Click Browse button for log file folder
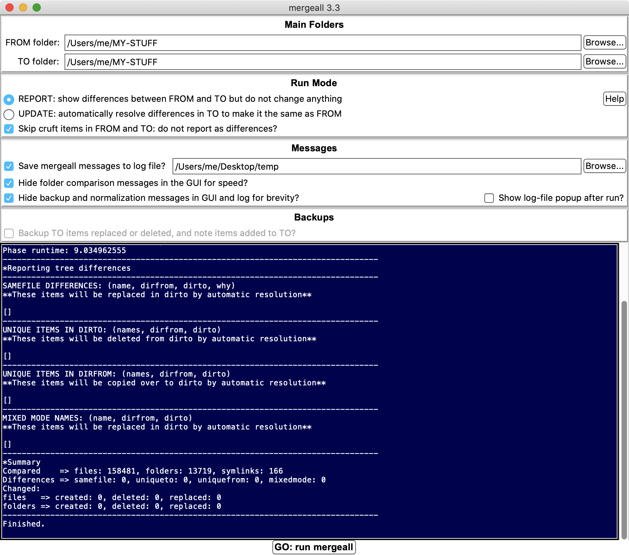This screenshot has width=629, height=555. 604,166
